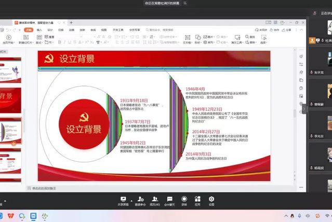The height and width of the screenshot is (222, 332).
Task: Click the 共享屏幕 share screen icon
Action: [123, 199]
